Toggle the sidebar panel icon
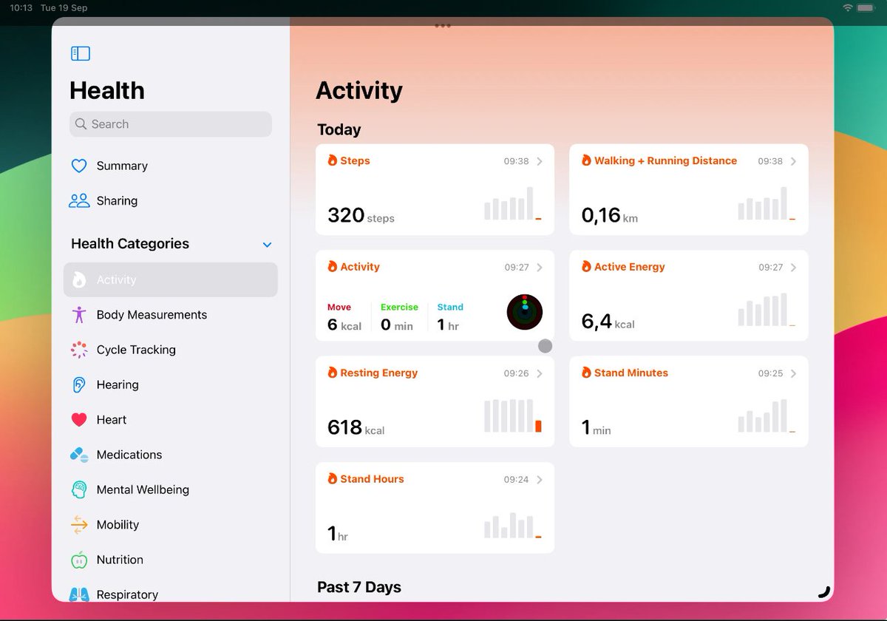Viewport: 887px width, 621px height. pyautogui.click(x=80, y=53)
